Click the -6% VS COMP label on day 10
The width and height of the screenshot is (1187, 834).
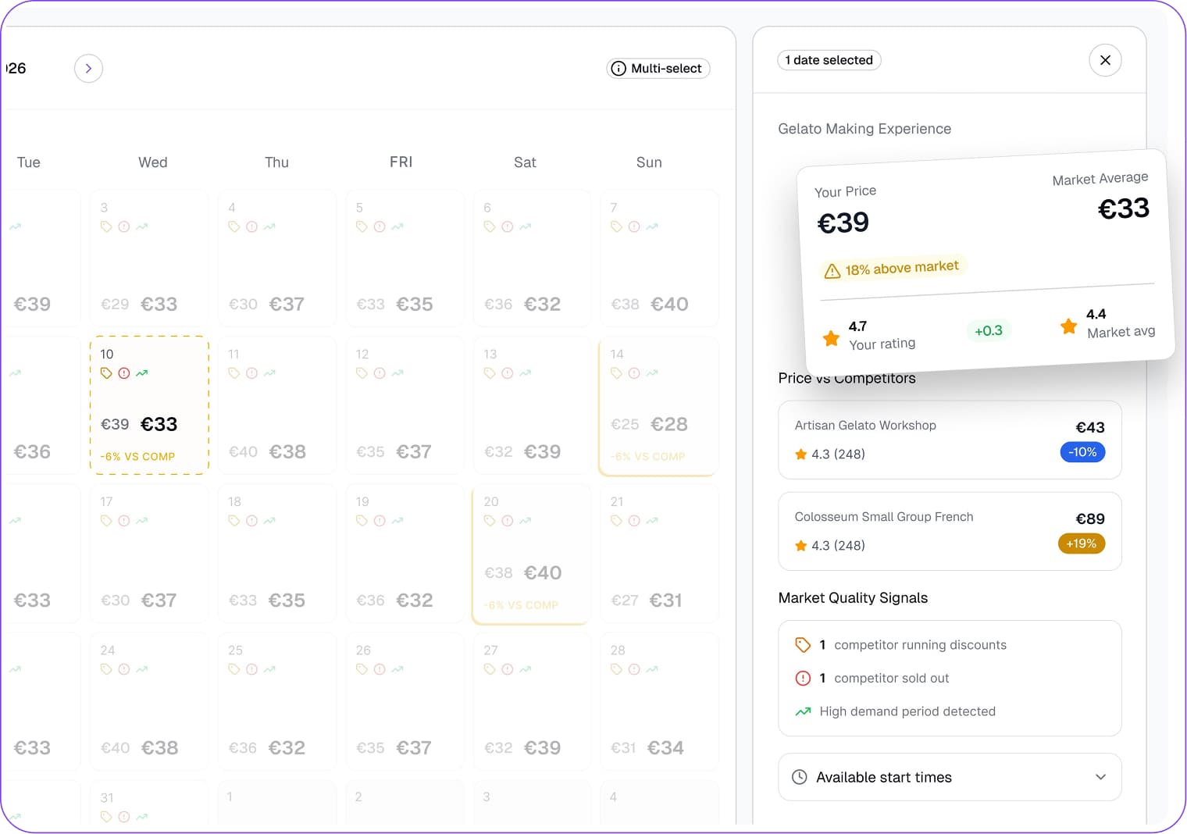click(x=137, y=457)
